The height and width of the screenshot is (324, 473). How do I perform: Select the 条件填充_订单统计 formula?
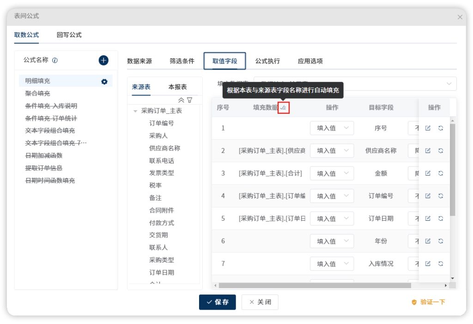coord(51,118)
